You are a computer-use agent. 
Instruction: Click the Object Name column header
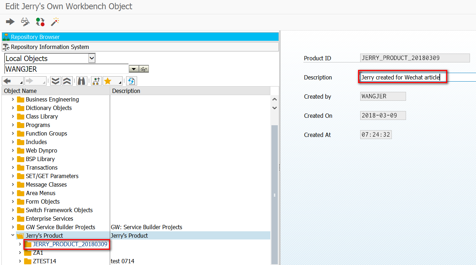pos(56,91)
